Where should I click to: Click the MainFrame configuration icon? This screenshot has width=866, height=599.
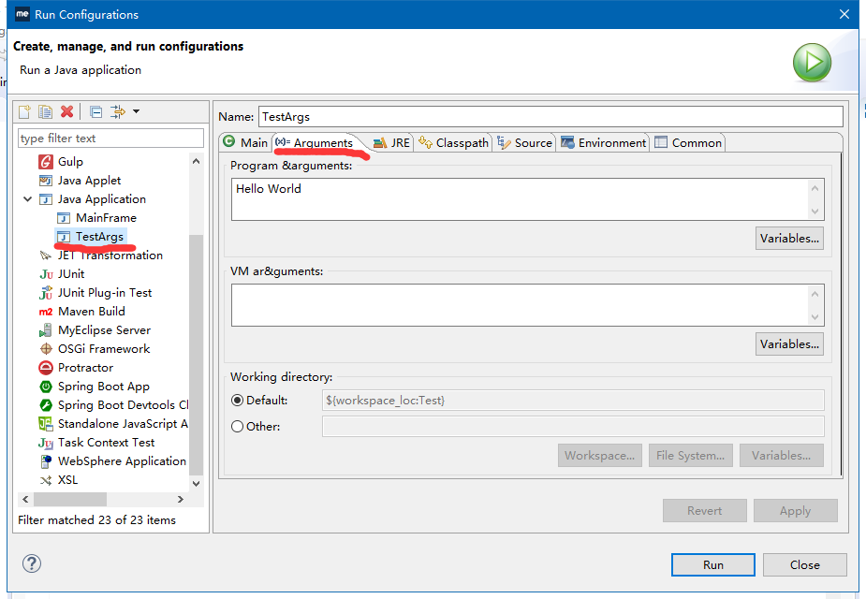[x=64, y=218]
